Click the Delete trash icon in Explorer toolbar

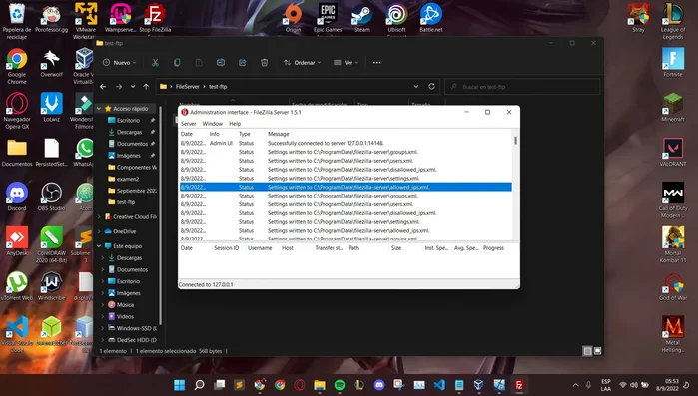(264, 63)
